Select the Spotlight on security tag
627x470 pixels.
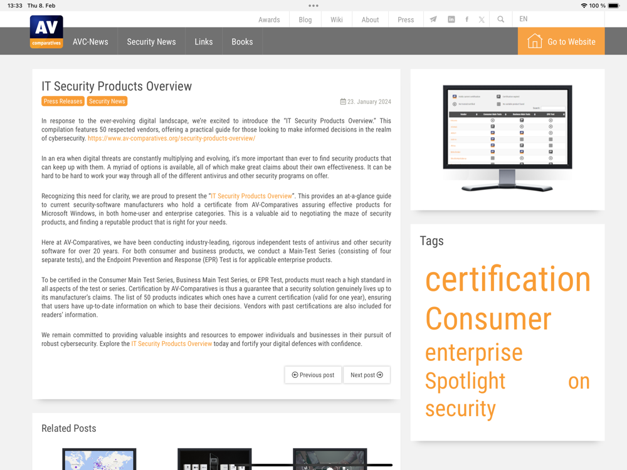tap(507, 395)
